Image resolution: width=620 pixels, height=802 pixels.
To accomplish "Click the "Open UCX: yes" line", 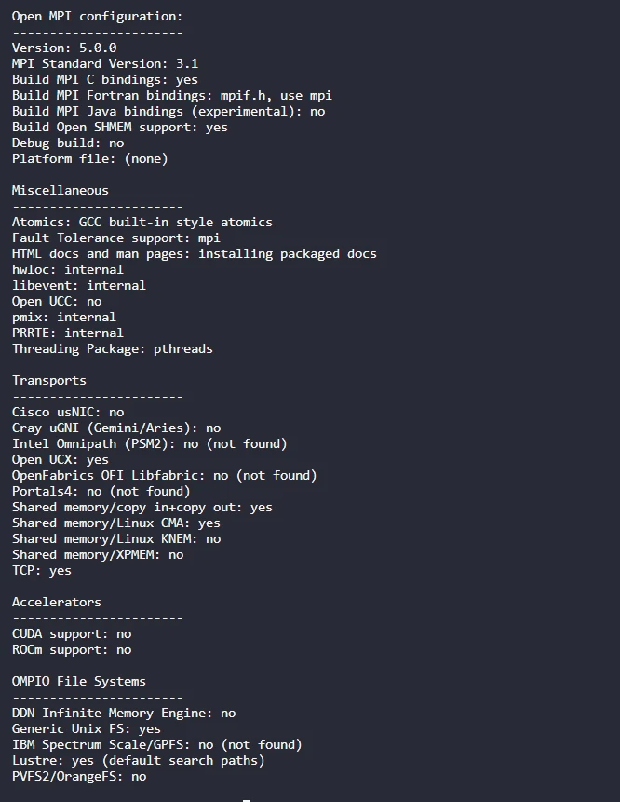I will (x=61, y=459).
